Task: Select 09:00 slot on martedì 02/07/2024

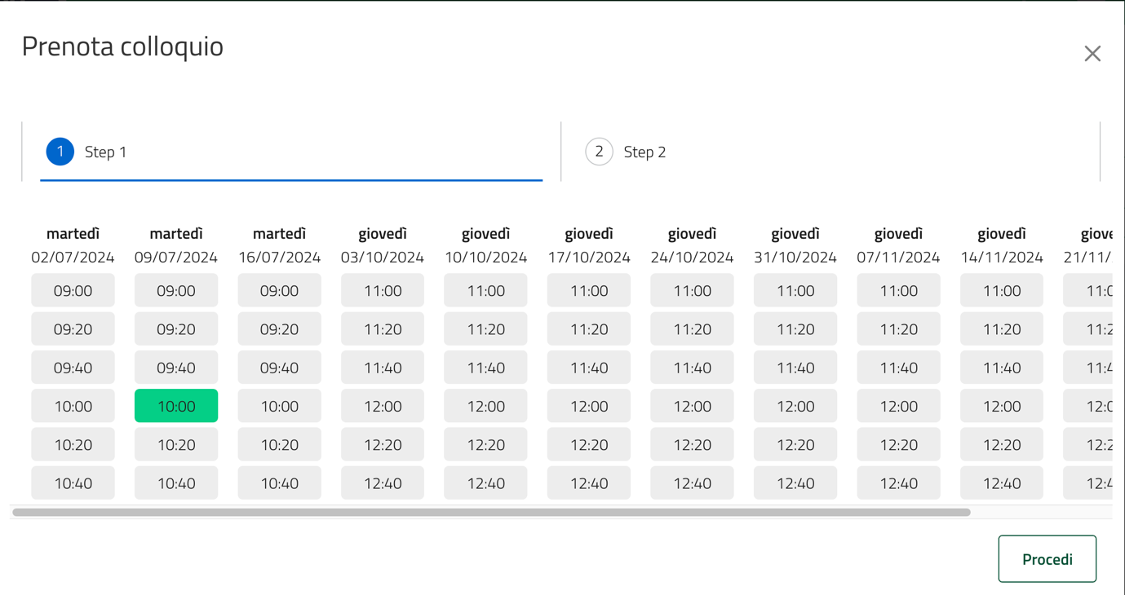Action: (73, 291)
